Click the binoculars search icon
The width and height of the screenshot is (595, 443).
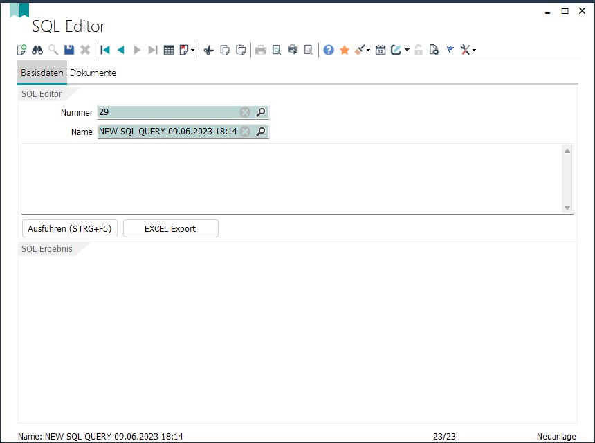pos(37,50)
